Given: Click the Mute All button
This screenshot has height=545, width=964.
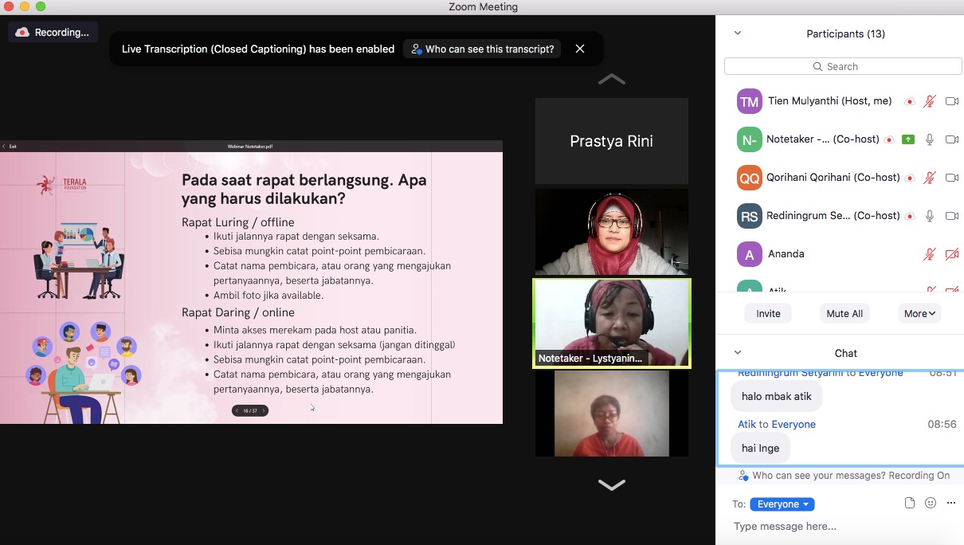Looking at the screenshot, I should tap(844, 313).
